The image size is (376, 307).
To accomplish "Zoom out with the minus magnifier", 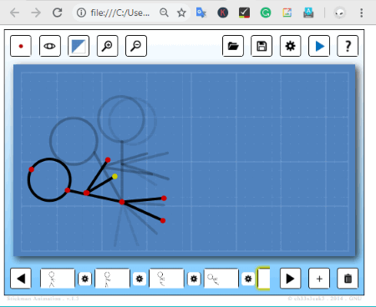I will [x=136, y=46].
